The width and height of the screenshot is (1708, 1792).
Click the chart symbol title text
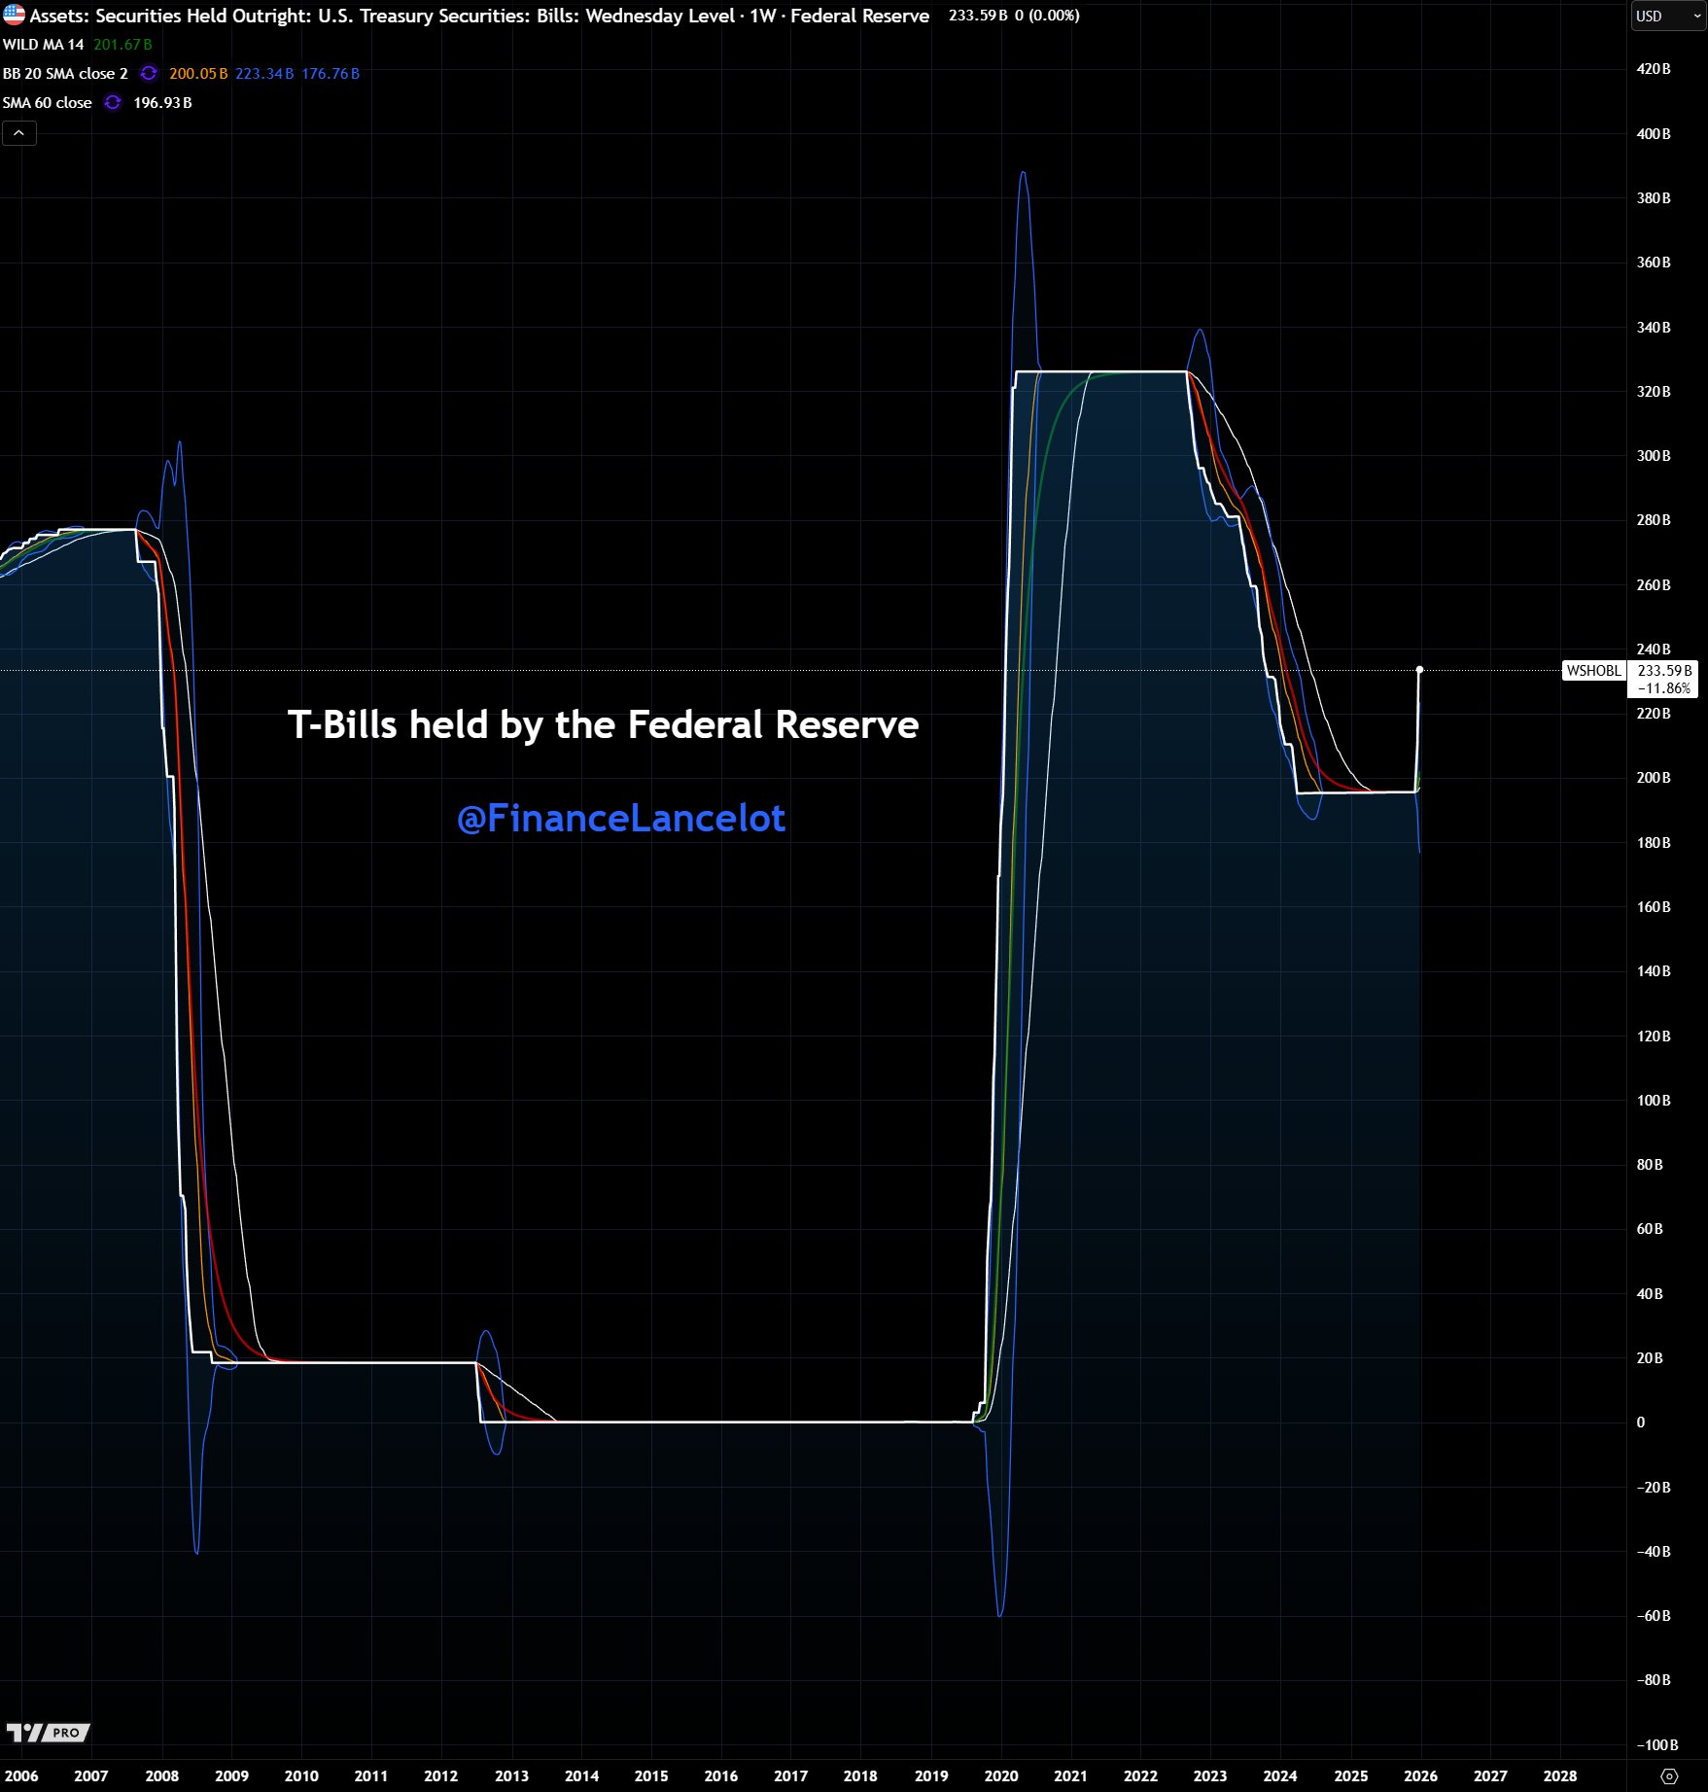479,16
